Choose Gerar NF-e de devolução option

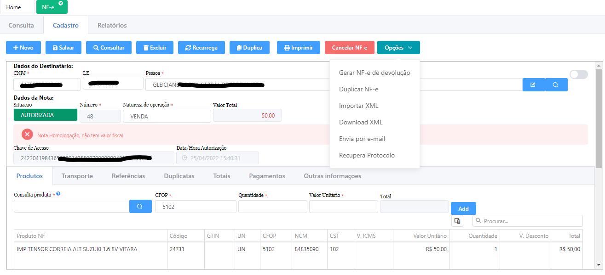pyautogui.click(x=374, y=73)
